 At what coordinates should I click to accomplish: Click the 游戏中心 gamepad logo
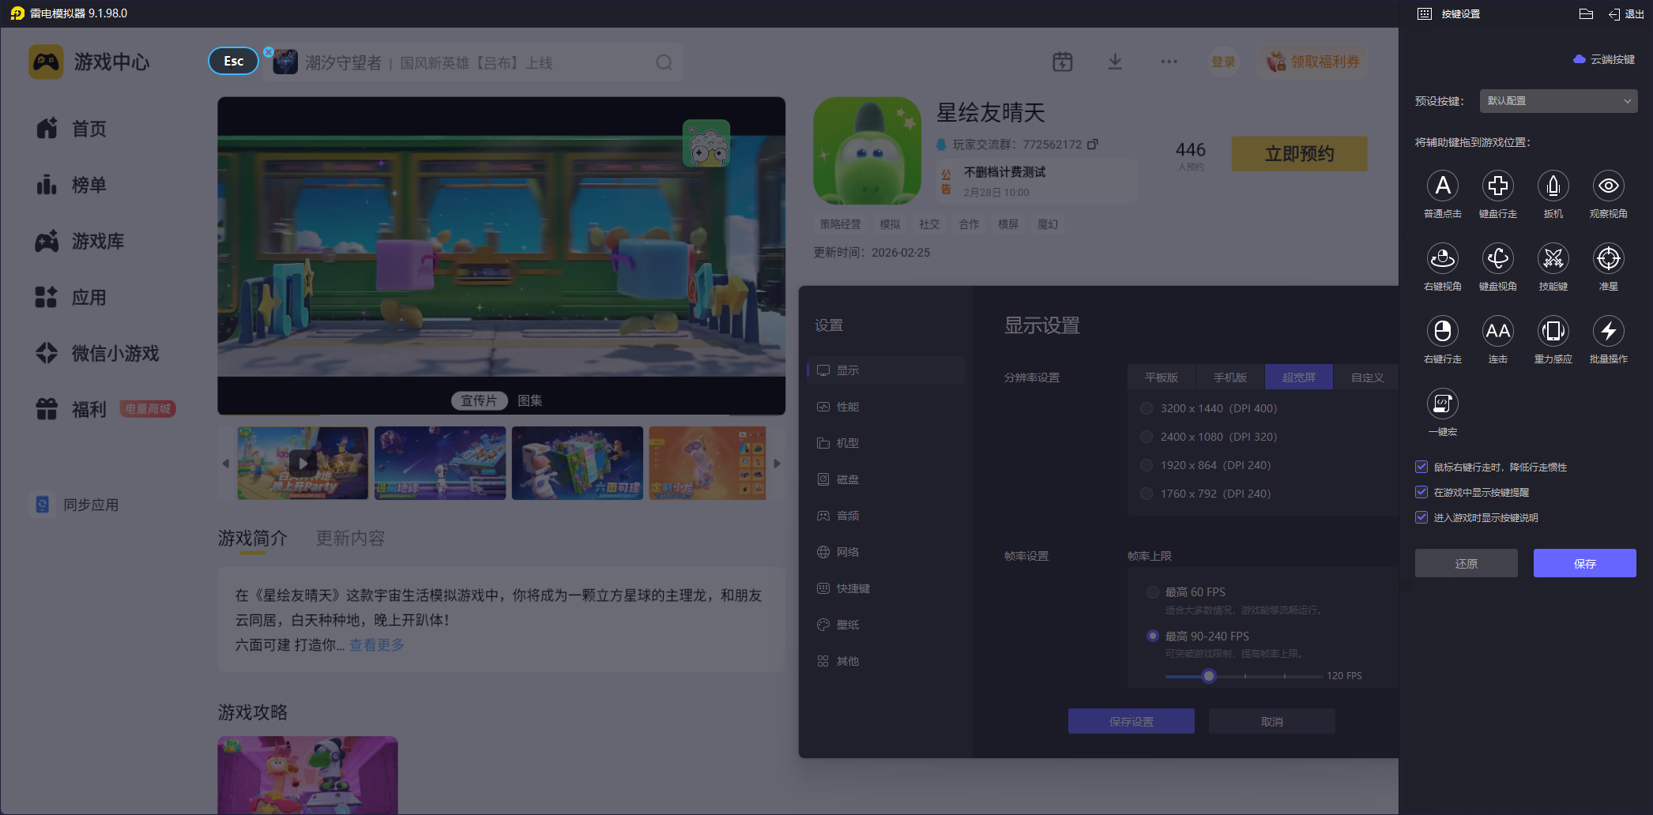coord(46,62)
